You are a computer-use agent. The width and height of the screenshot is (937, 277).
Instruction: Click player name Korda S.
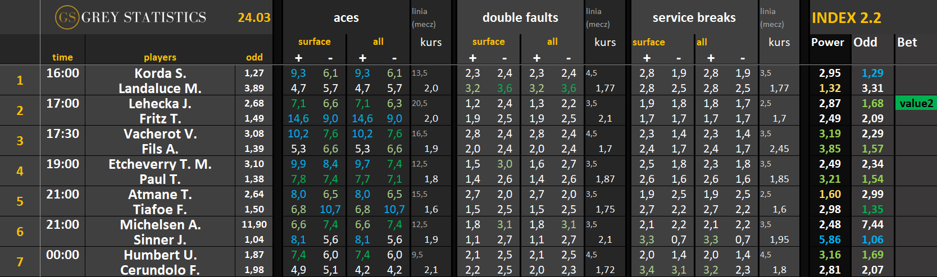160,73
